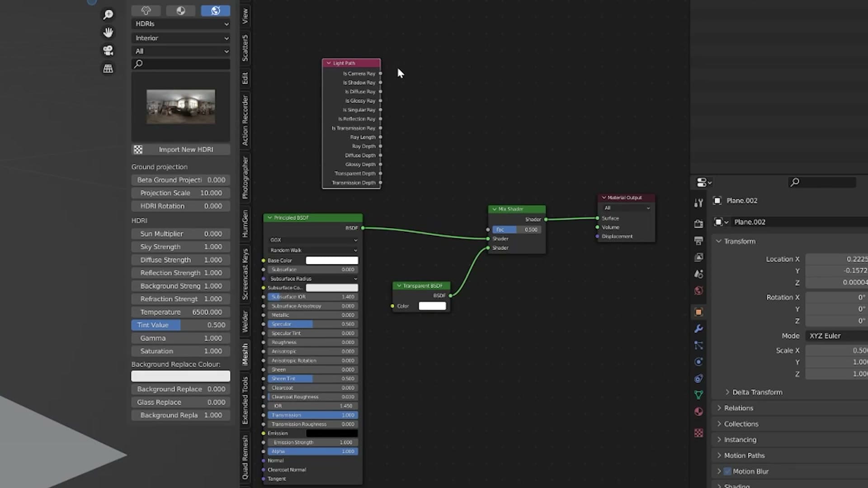Click the viewport zoom magnifier icon
The height and width of the screenshot is (488, 868).
pos(108,15)
